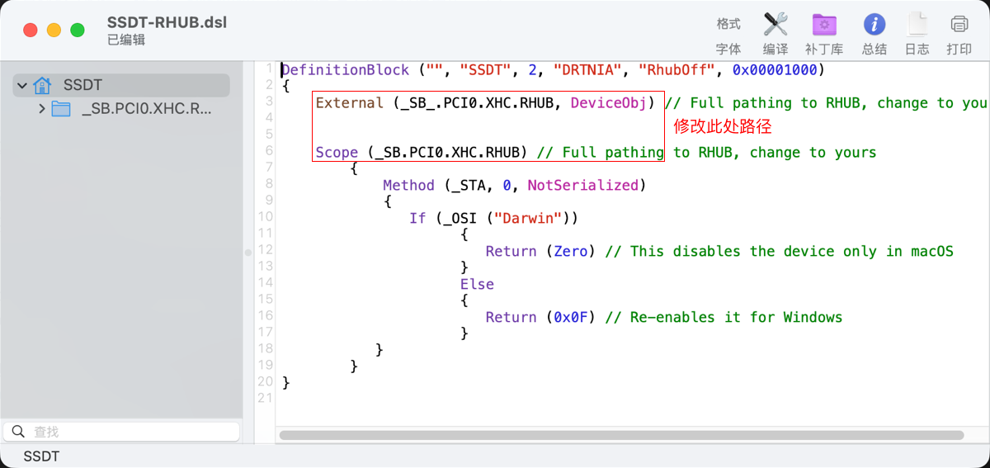The width and height of the screenshot is (990, 468).
Task: Collapse the SSDT root tree chevron
Action: pos(22,85)
